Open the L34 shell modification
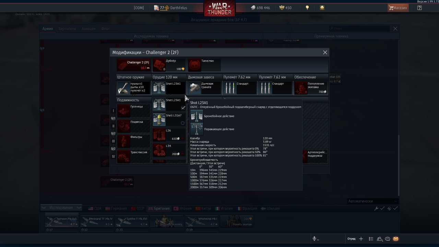This screenshot has width=439, height=247. (169, 150)
